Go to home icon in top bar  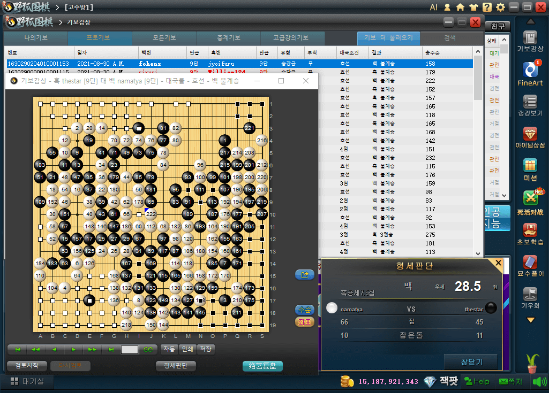point(460,7)
